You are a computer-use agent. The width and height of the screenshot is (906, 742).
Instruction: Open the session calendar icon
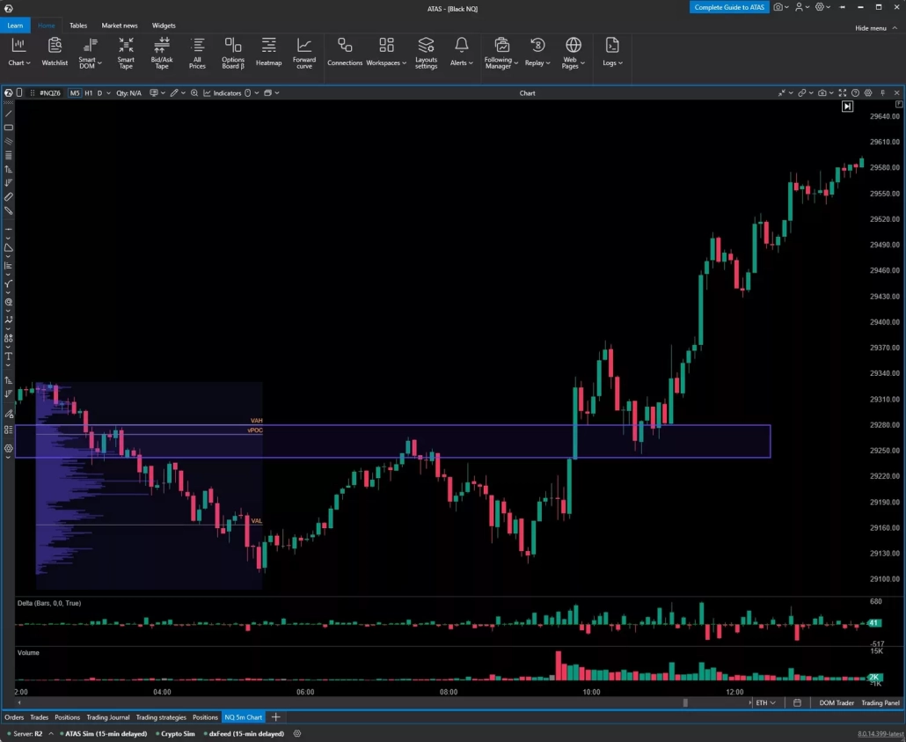pos(797,702)
